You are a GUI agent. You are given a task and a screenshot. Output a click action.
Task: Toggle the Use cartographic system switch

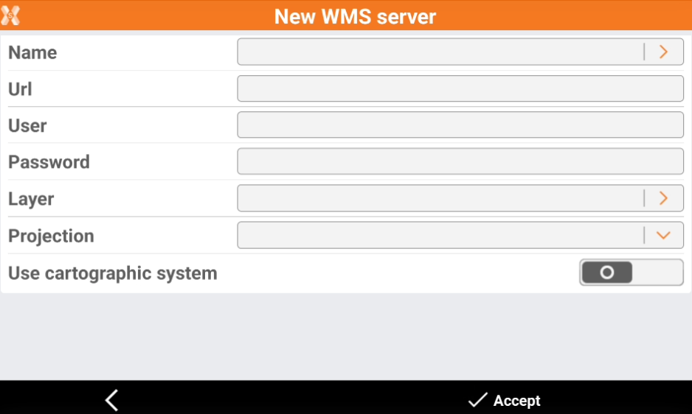[x=631, y=273]
